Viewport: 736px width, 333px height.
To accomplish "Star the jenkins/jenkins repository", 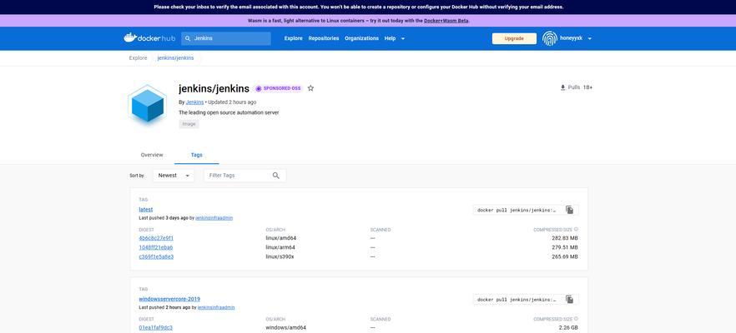I will [310, 88].
